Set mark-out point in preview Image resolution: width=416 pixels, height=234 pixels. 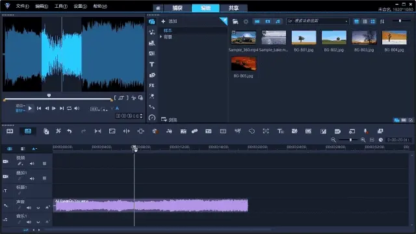coord(127,98)
